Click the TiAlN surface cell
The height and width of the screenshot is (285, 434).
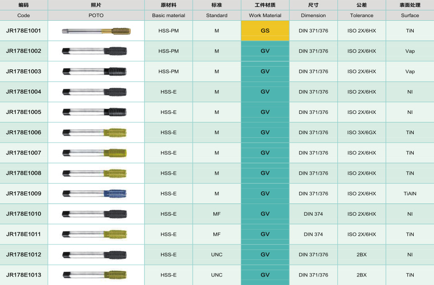click(x=410, y=194)
